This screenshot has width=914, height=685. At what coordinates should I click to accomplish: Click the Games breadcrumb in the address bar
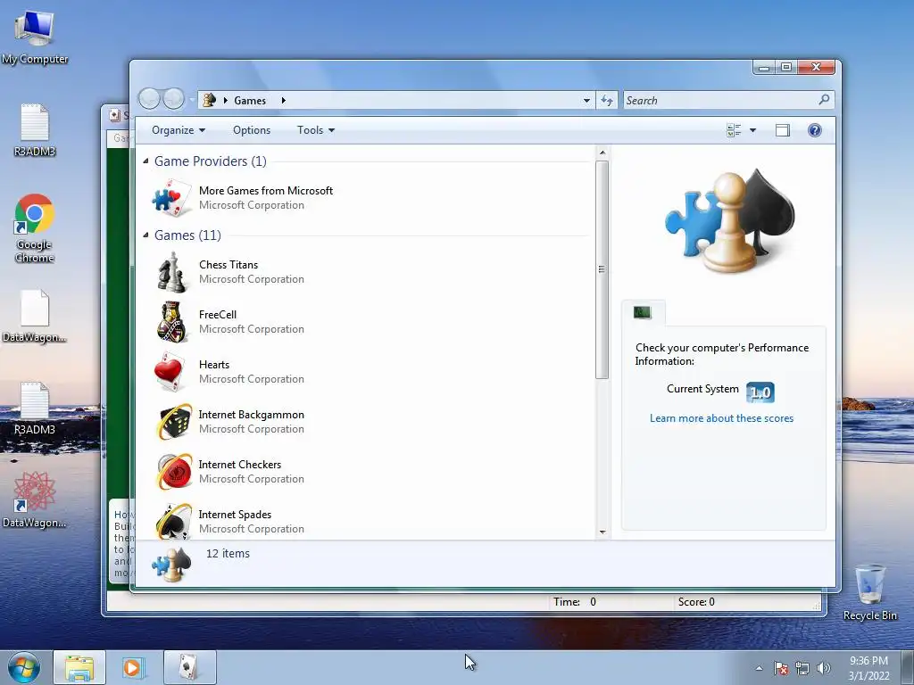[x=250, y=100]
